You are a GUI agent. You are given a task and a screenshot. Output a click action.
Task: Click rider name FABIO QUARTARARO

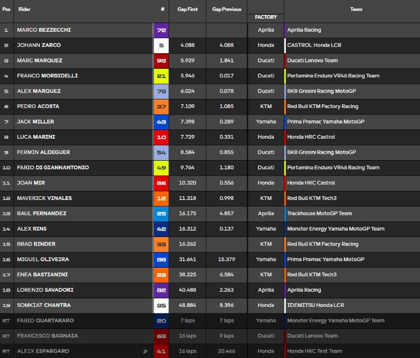pos(45,320)
